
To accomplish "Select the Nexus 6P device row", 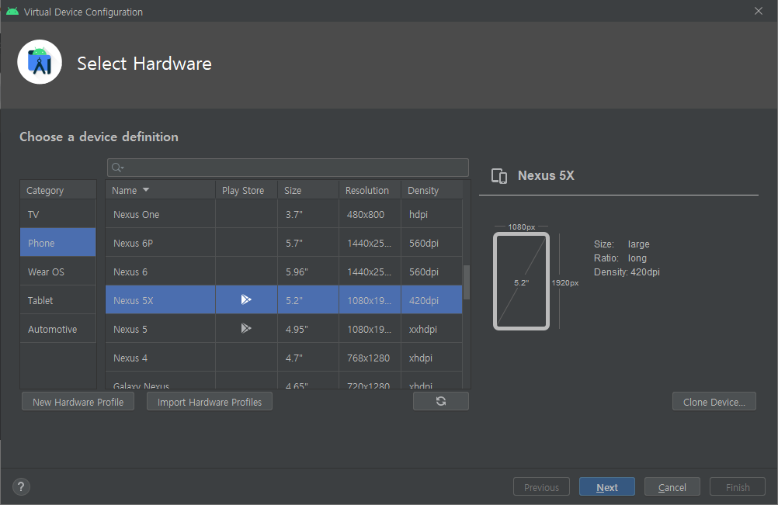I will point(284,243).
